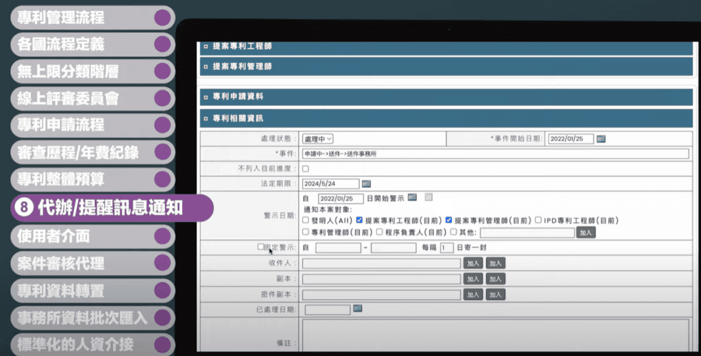
Task: Click calendar icon after 日開始警示
Action: [x=412, y=198]
